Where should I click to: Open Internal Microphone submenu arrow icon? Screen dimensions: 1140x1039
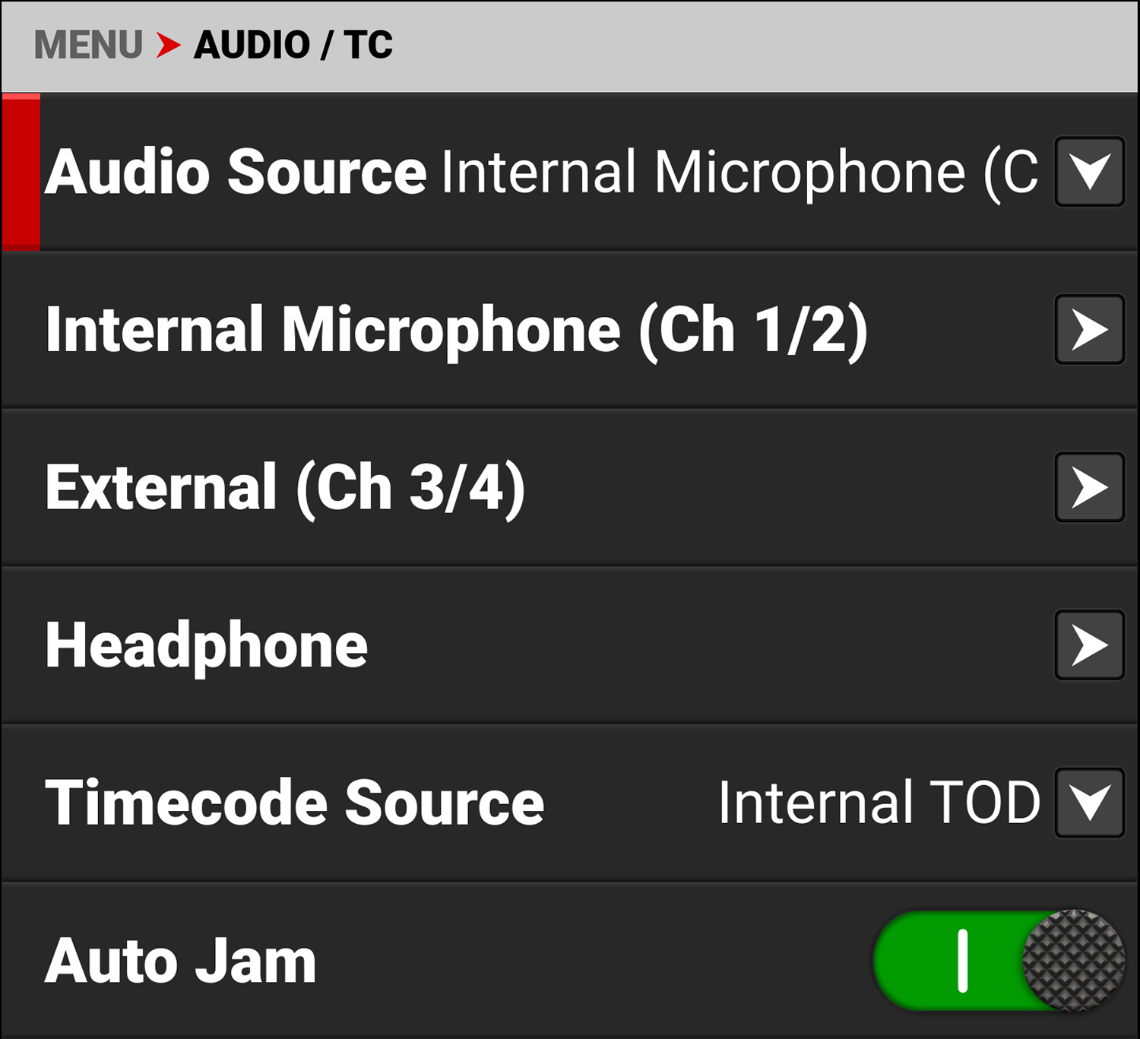click(x=1089, y=330)
